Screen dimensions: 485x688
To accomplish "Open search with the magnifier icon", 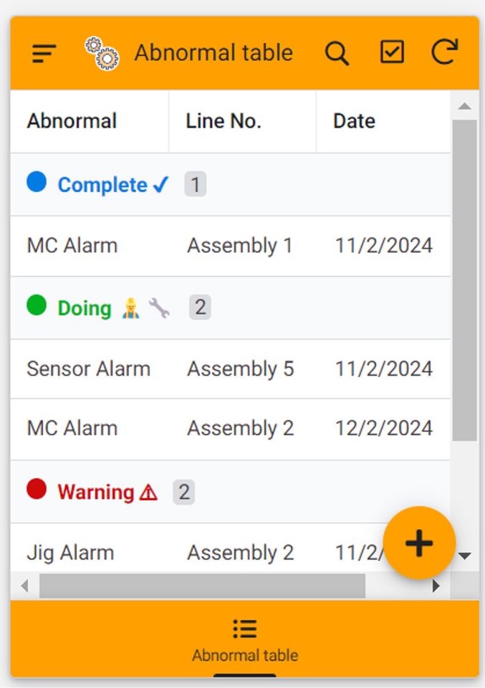I will click(x=337, y=53).
